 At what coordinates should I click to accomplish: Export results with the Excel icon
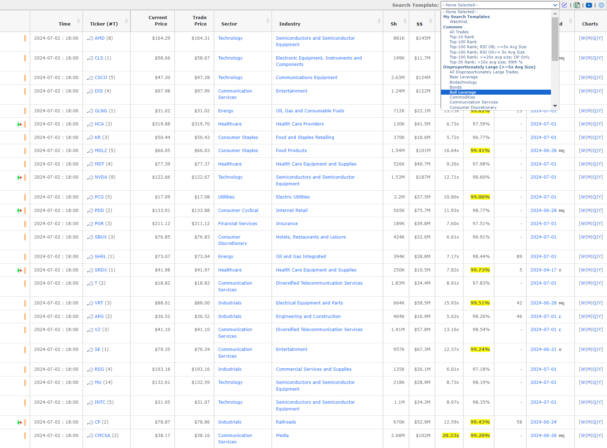pos(577,5)
